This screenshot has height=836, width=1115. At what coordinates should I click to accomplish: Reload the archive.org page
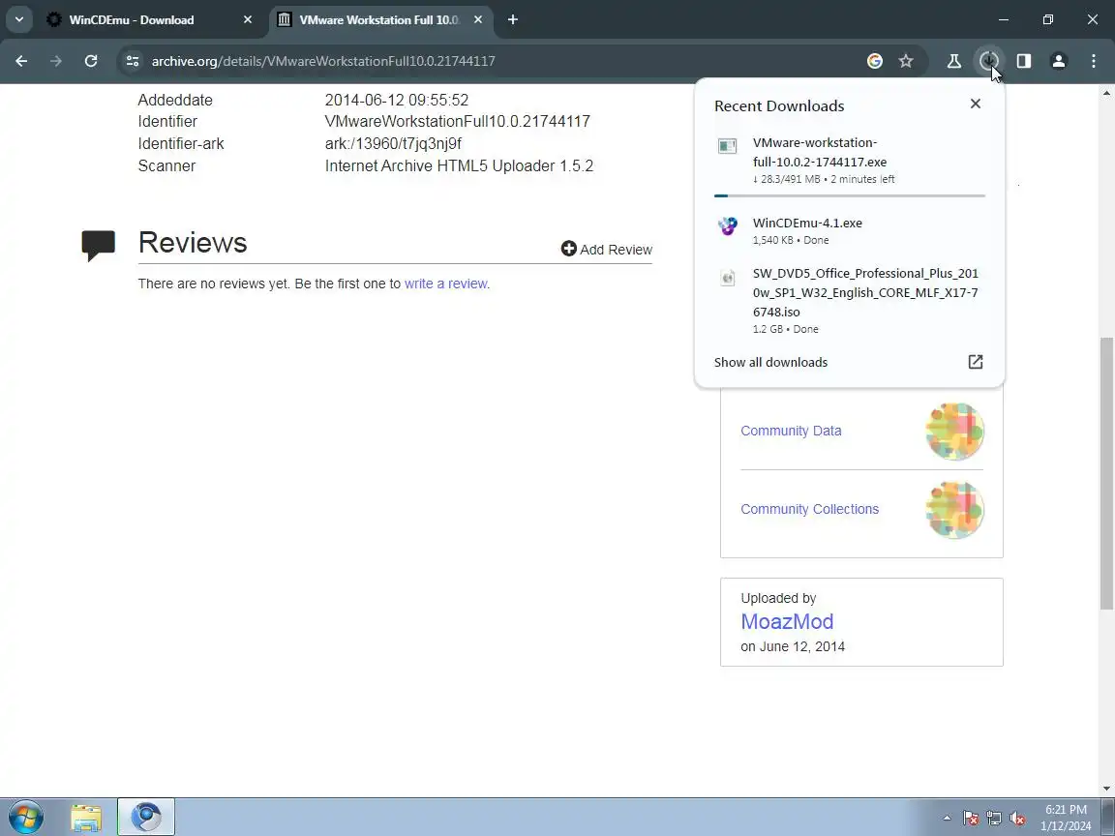(90, 61)
